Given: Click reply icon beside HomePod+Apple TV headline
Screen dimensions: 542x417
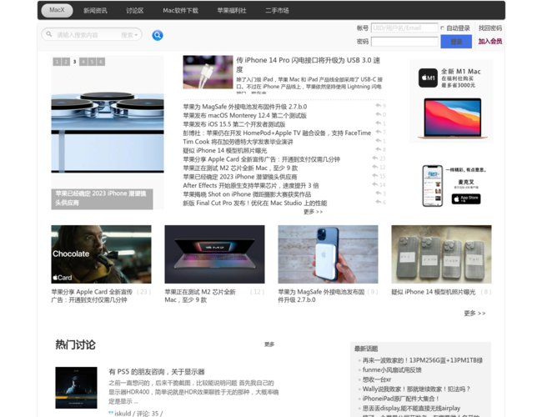Looking at the screenshot, I should [379, 132].
